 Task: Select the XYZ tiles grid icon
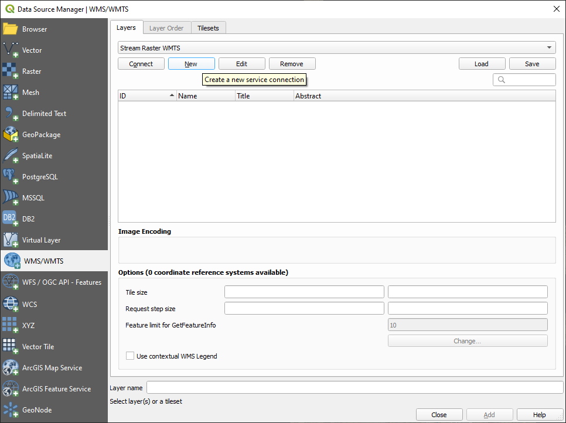(x=10, y=325)
